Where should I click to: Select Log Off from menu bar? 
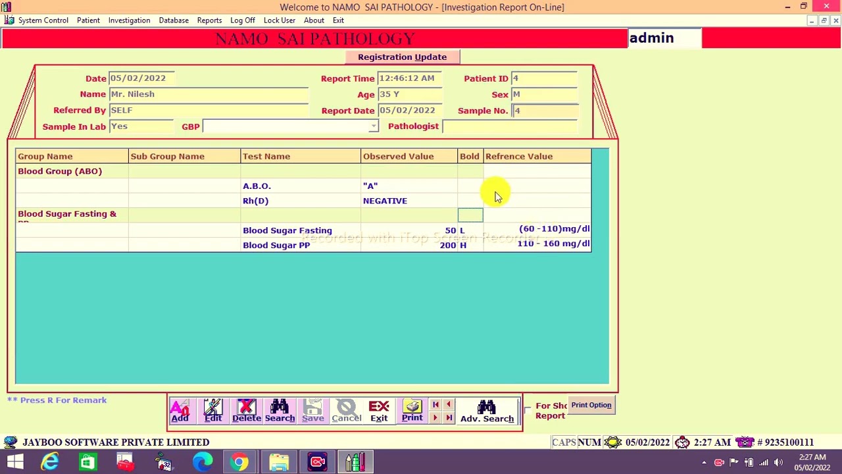[x=243, y=20]
